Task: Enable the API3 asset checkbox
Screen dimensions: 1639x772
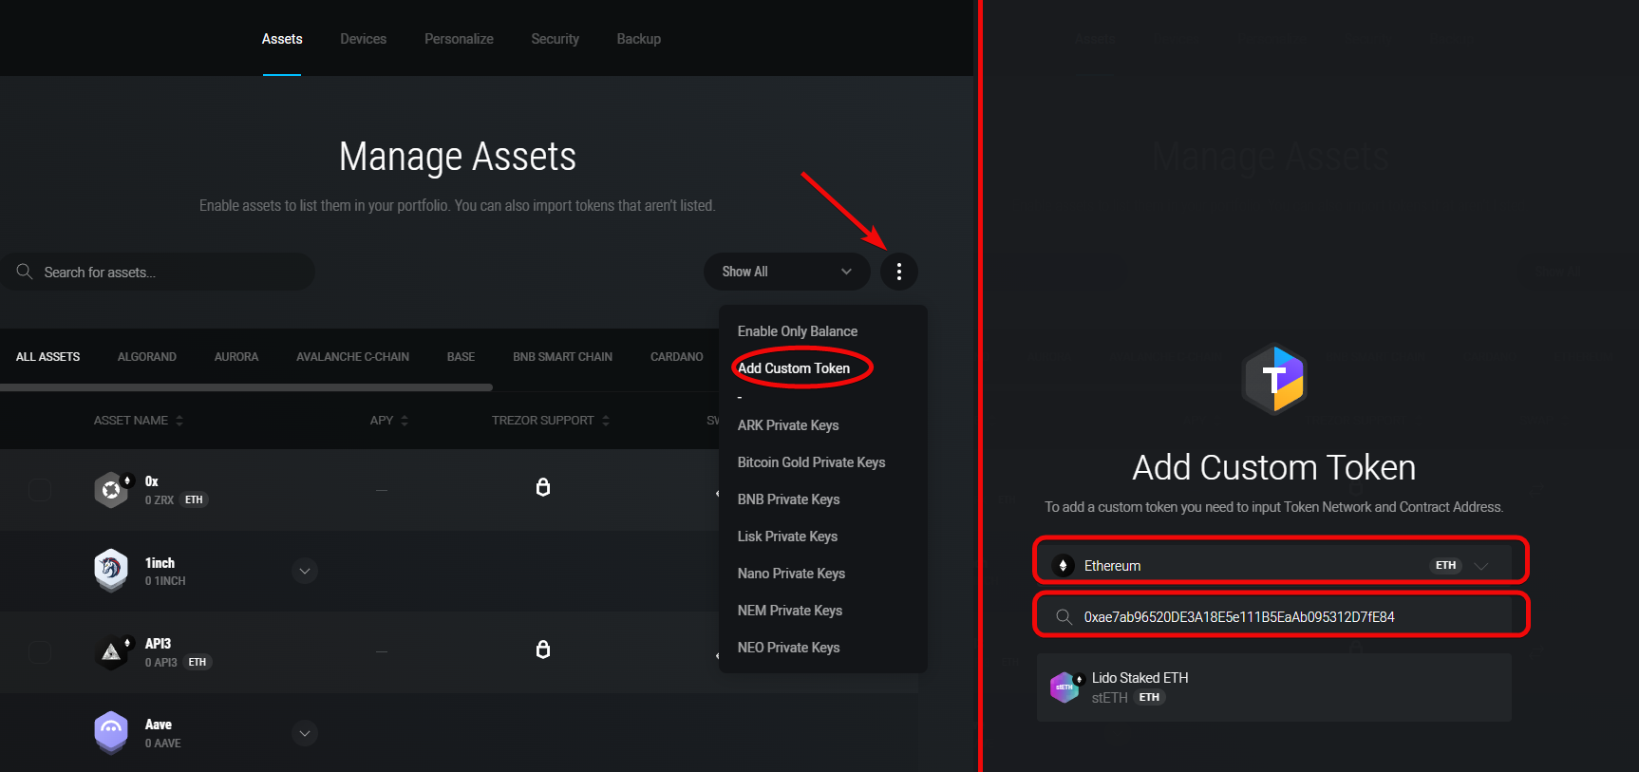Action: click(x=40, y=652)
